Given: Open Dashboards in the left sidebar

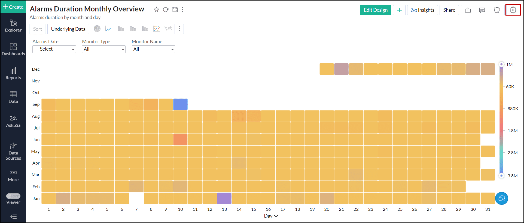Looking at the screenshot, I should coord(13,49).
